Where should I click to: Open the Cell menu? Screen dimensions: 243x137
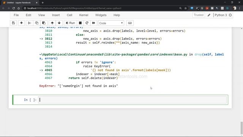coord(69,15)
